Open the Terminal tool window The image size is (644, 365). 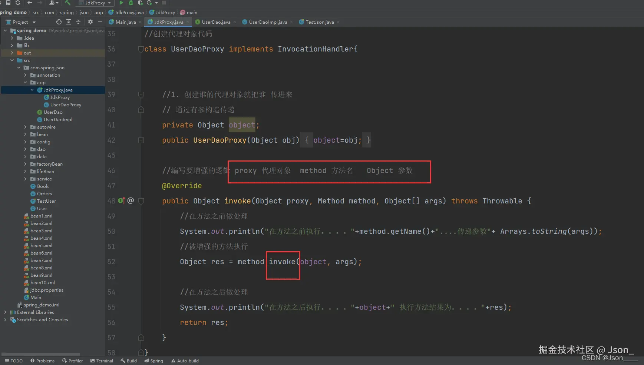point(102,361)
